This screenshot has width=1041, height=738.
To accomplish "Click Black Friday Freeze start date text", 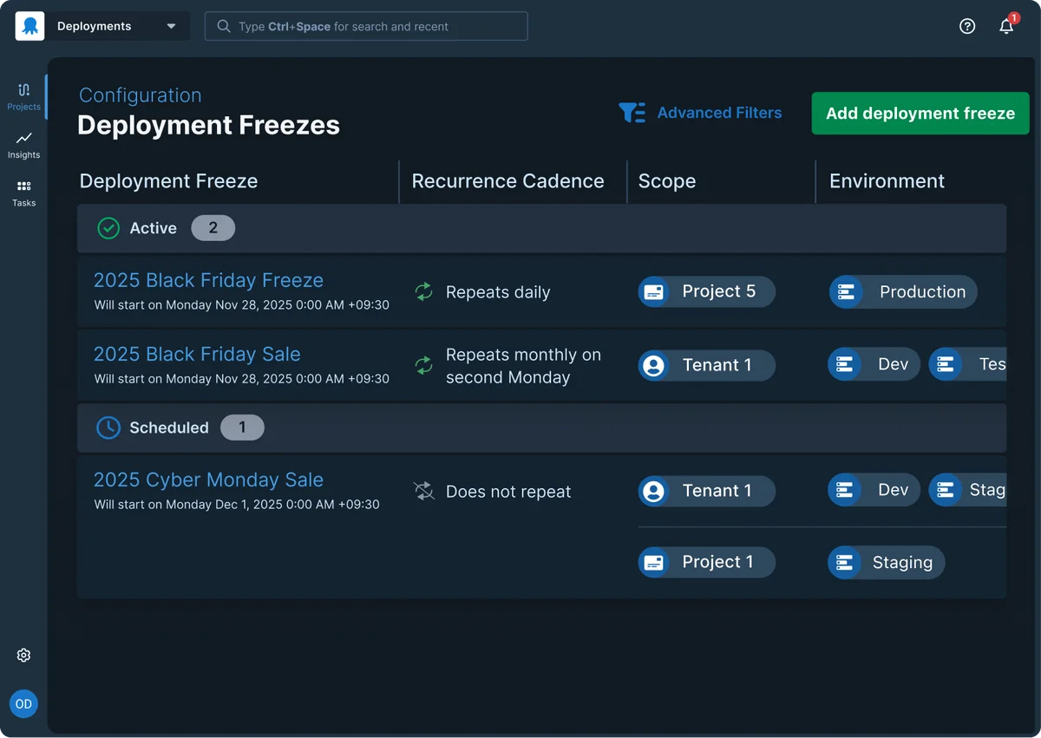I will pos(241,305).
